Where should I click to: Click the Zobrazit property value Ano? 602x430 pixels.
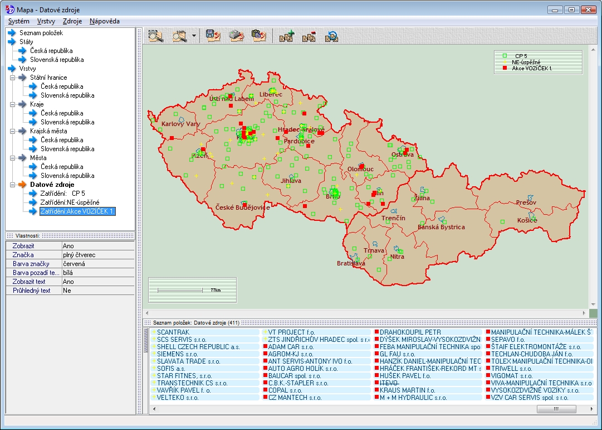point(98,246)
